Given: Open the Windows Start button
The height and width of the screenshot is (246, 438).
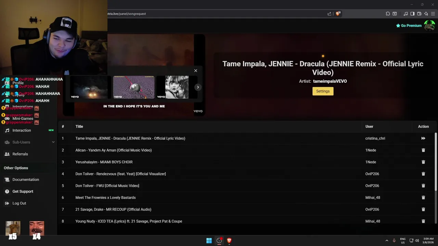Looking at the screenshot, I should [x=209, y=241].
